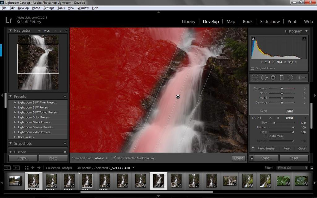Open the Show Edit Pins "Always" dropdown
Screen dimensions: 317x198
(x=101, y=158)
